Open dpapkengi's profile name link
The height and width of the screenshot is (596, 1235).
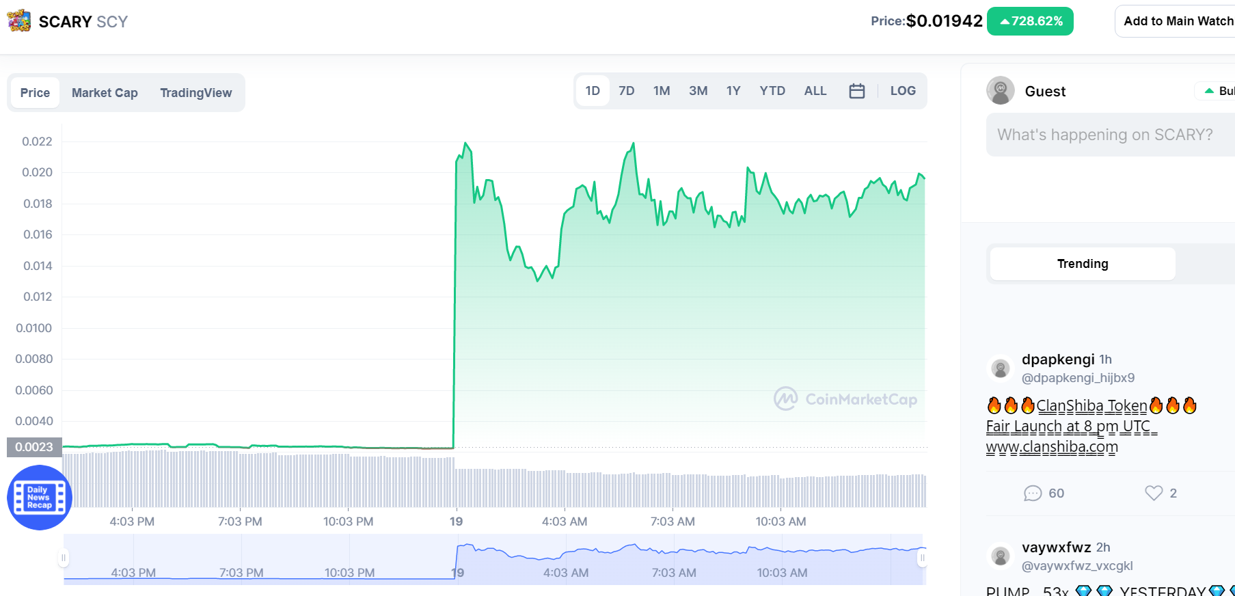pos(1058,360)
